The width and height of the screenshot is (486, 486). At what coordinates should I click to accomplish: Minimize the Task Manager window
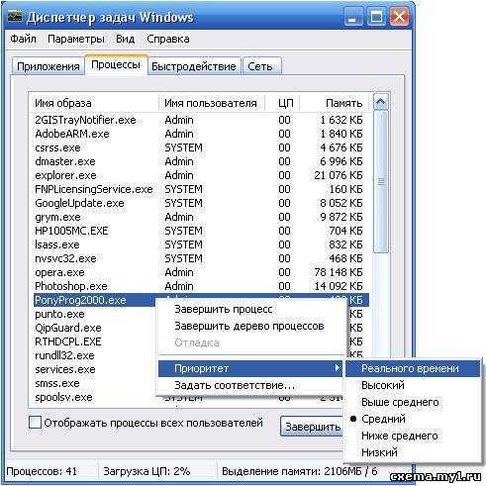pos(353,17)
